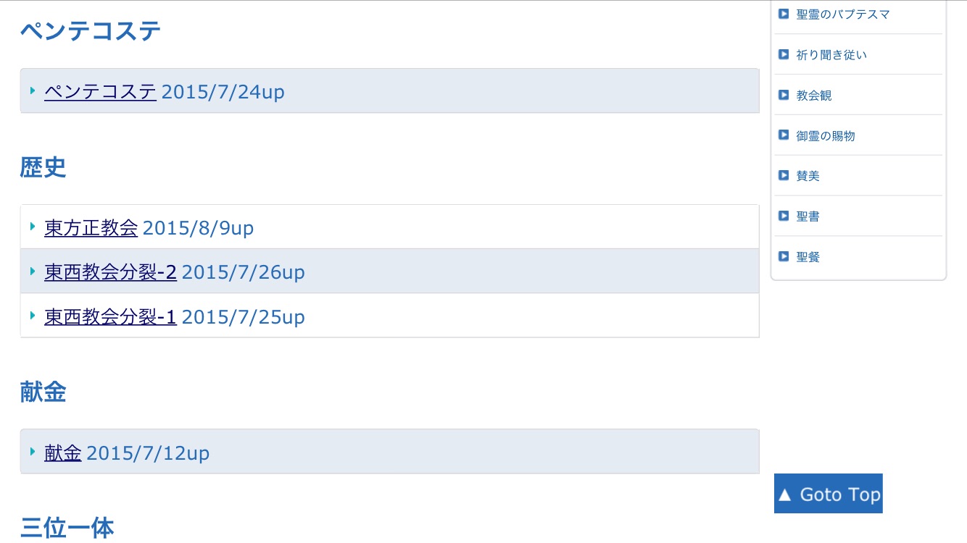Select 祈り聞き従い in the sidebar menu
The height and width of the screenshot is (543, 967).
coord(831,55)
